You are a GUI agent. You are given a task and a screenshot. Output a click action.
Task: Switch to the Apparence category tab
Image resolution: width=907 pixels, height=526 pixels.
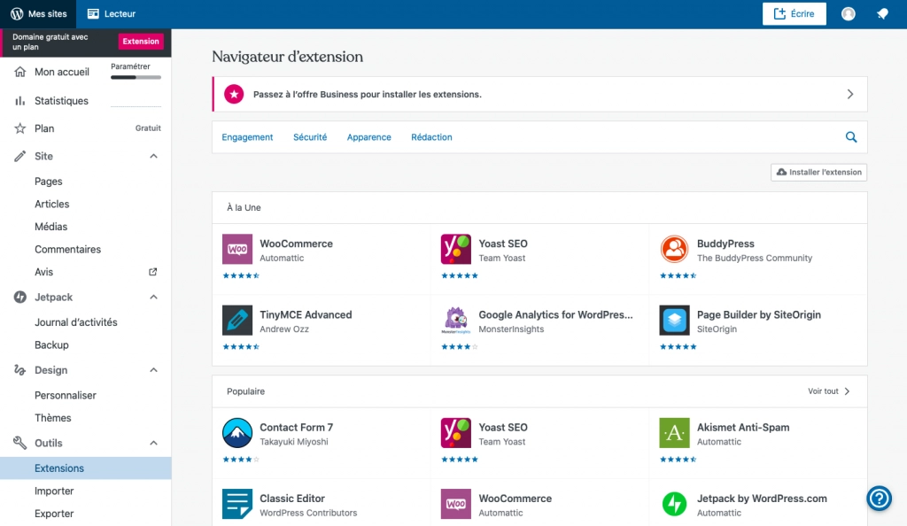pyautogui.click(x=369, y=137)
